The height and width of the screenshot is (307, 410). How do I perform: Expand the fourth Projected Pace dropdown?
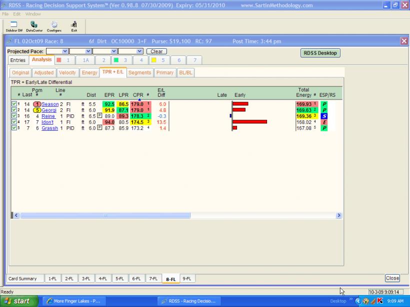click(x=139, y=51)
